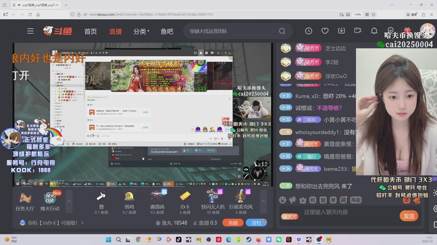Open the chat emoji picker
437x245 pixels.
point(282,200)
